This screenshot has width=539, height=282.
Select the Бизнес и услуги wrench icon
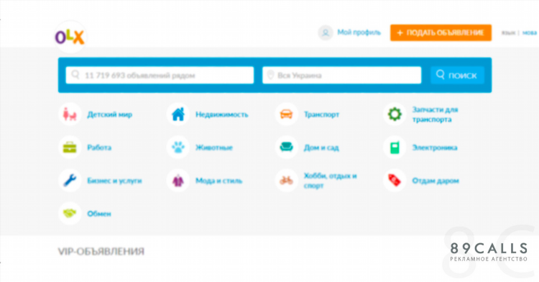[x=70, y=180]
